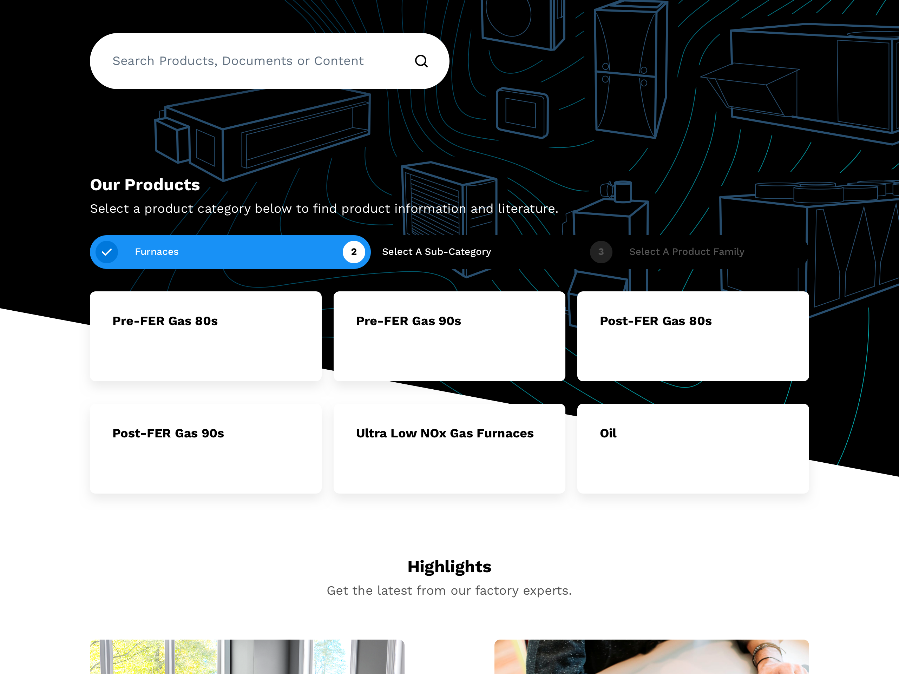Click the 'Get the latest from our factory experts' text
Viewport: 899px width, 674px height.
[449, 590]
